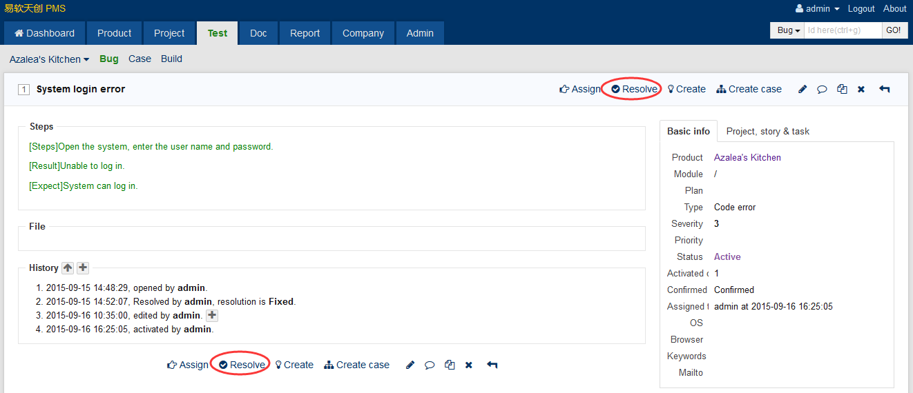Click the back arrow icon below History
913x393 pixels.
[x=492, y=365]
